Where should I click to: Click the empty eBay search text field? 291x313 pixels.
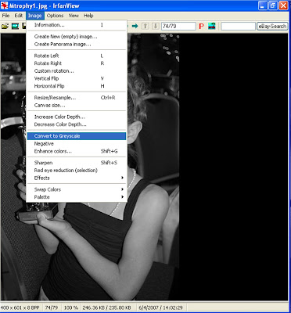pyautogui.click(x=238, y=26)
